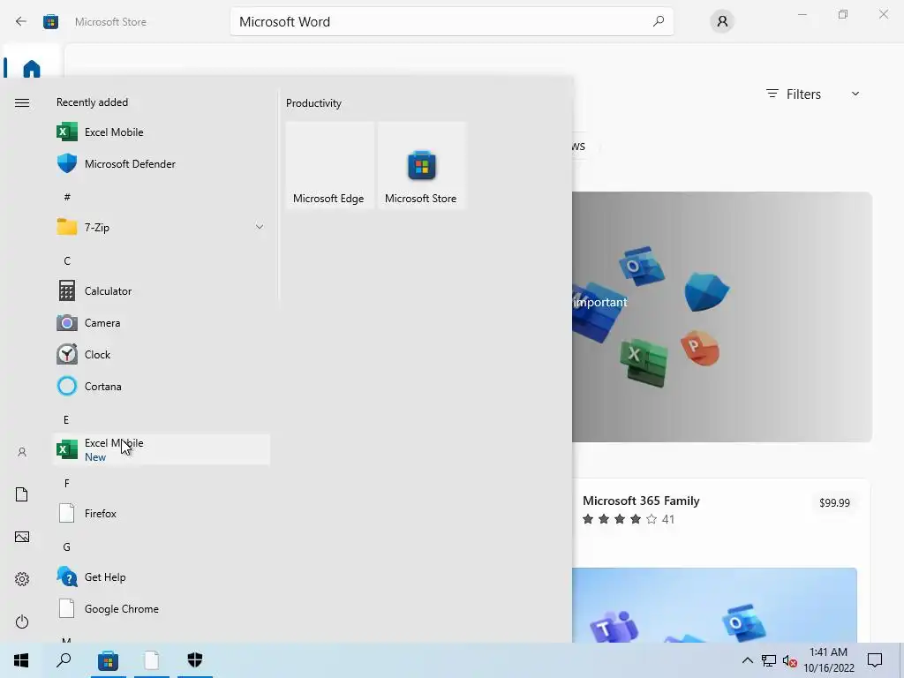904x678 pixels.
Task: Click the Start menu user account icon
Action: 22,452
